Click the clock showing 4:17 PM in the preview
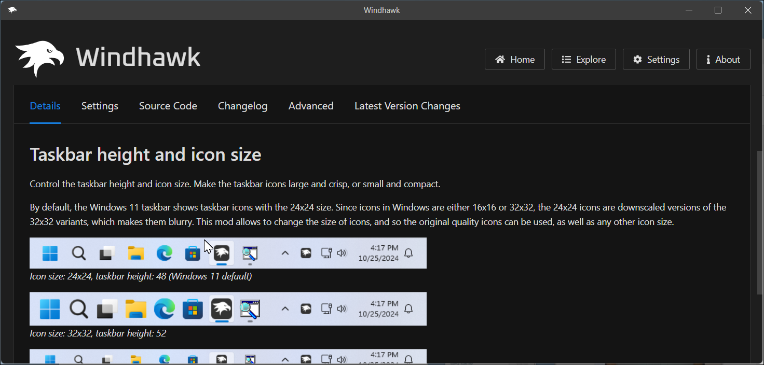 point(379,253)
